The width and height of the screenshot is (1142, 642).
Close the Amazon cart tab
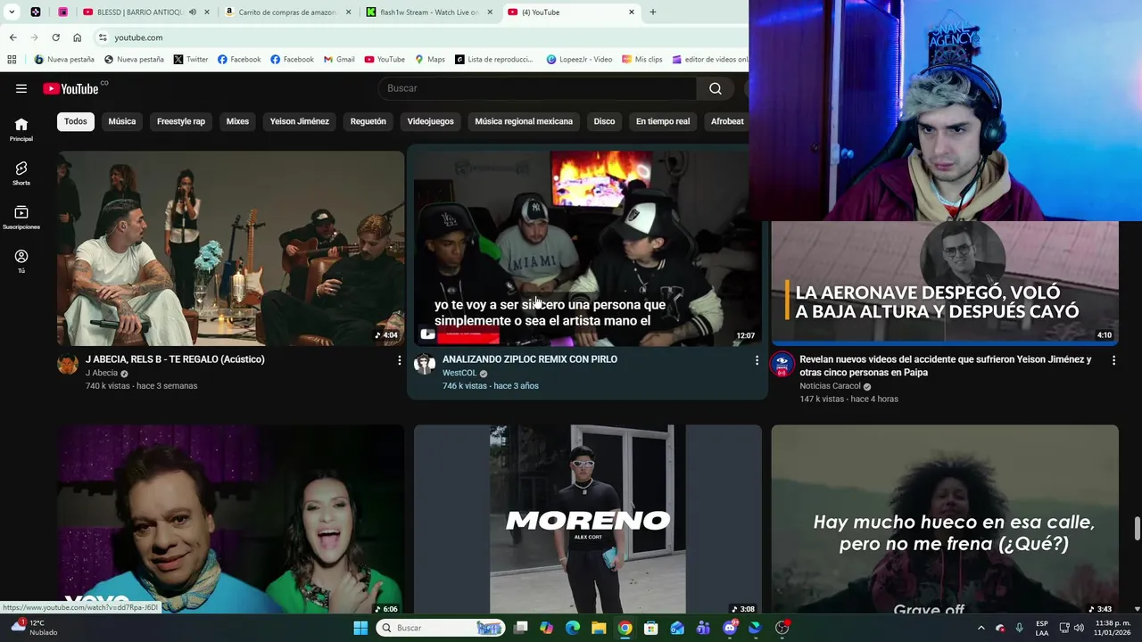(x=349, y=12)
